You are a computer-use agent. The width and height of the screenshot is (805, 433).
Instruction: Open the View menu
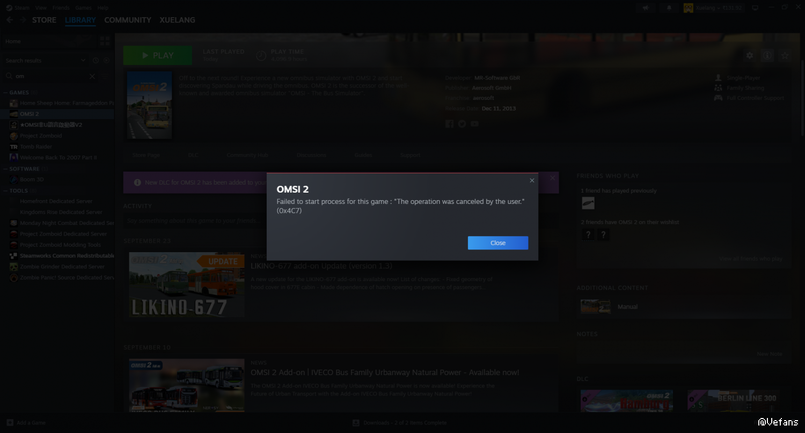(41, 8)
